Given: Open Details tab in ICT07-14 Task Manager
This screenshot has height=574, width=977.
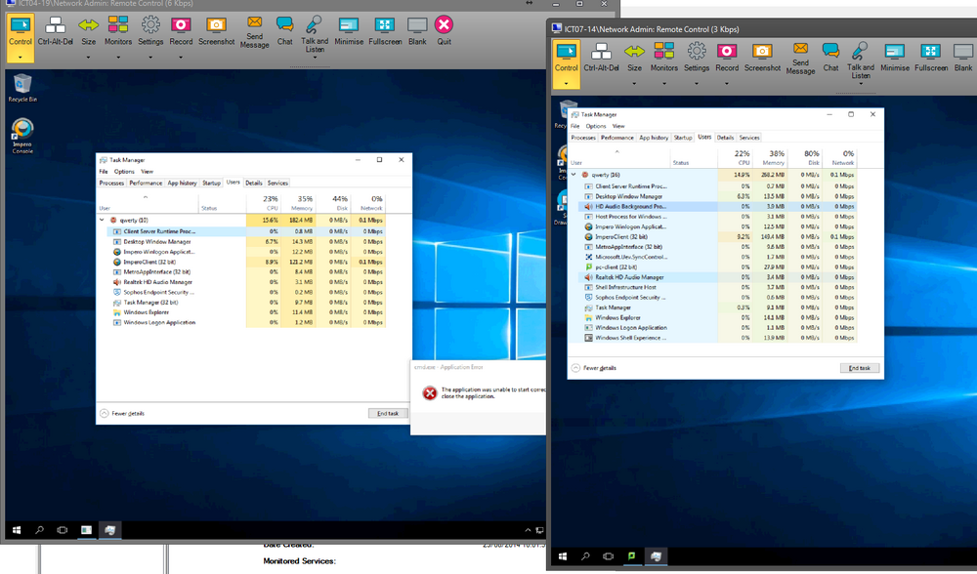Looking at the screenshot, I should pyautogui.click(x=725, y=138).
